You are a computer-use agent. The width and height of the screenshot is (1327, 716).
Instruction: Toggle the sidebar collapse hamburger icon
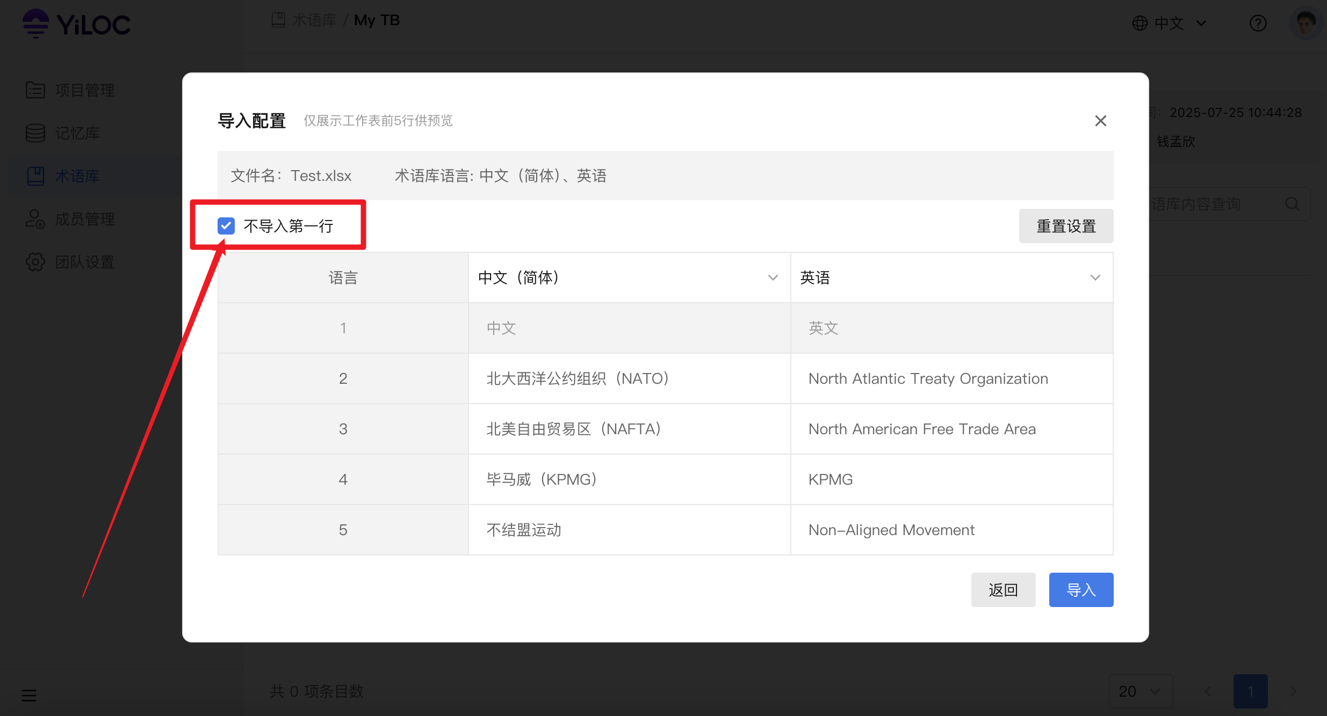point(29,696)
